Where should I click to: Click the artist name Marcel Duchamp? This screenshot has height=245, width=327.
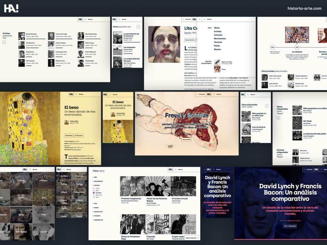[31, 34]
